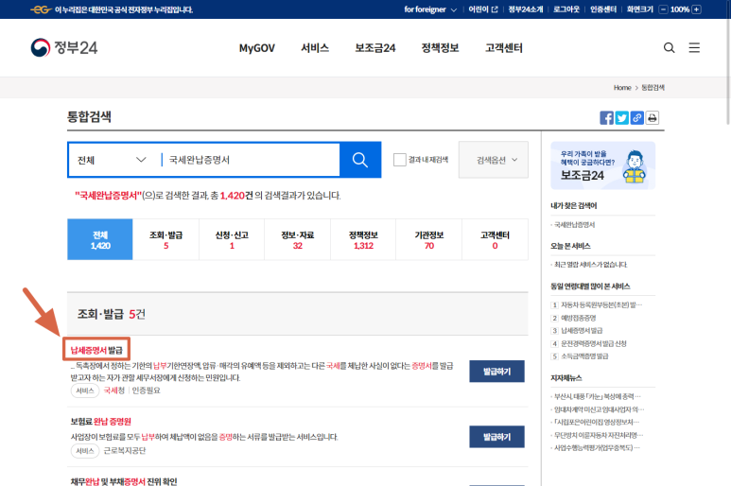Copy the page link with the chain icon
The image size is (731, 486).
coord(636,118)
